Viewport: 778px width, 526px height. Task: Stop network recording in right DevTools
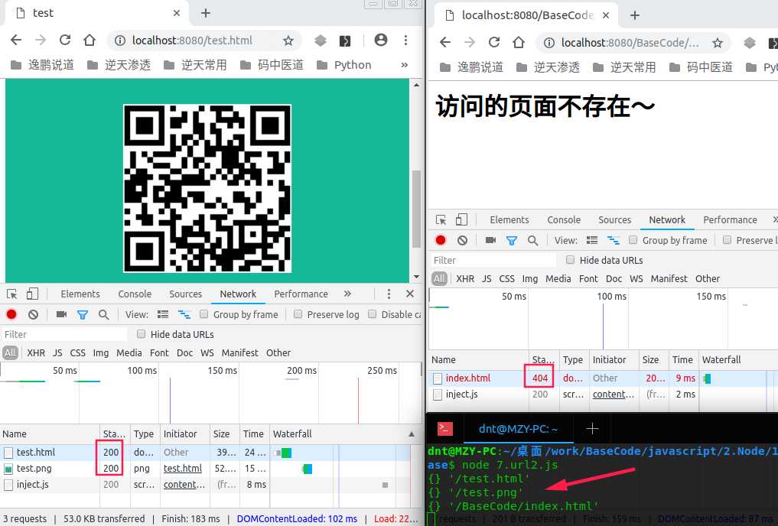tap(441, 240)
